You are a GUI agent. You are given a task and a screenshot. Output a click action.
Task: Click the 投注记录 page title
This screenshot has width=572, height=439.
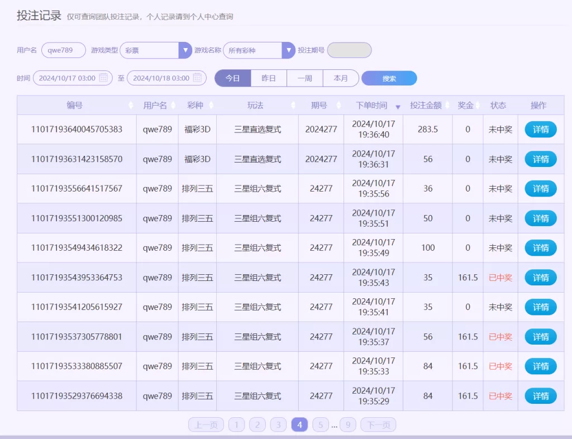[x=39, y=15]
